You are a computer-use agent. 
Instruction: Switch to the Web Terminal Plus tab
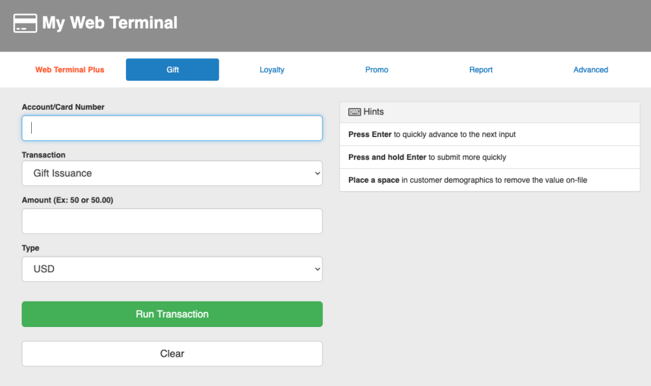point(69,70)
